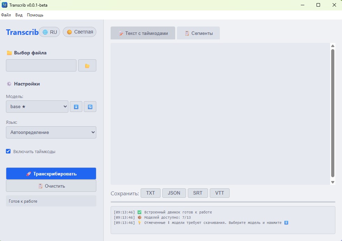Screen dimensions: 342x241
Task: Open the Вид menu
Action: (19, 15)
